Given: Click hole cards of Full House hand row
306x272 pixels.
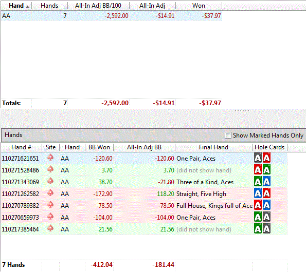Looking at the screenshot, I should coord(262,205).
